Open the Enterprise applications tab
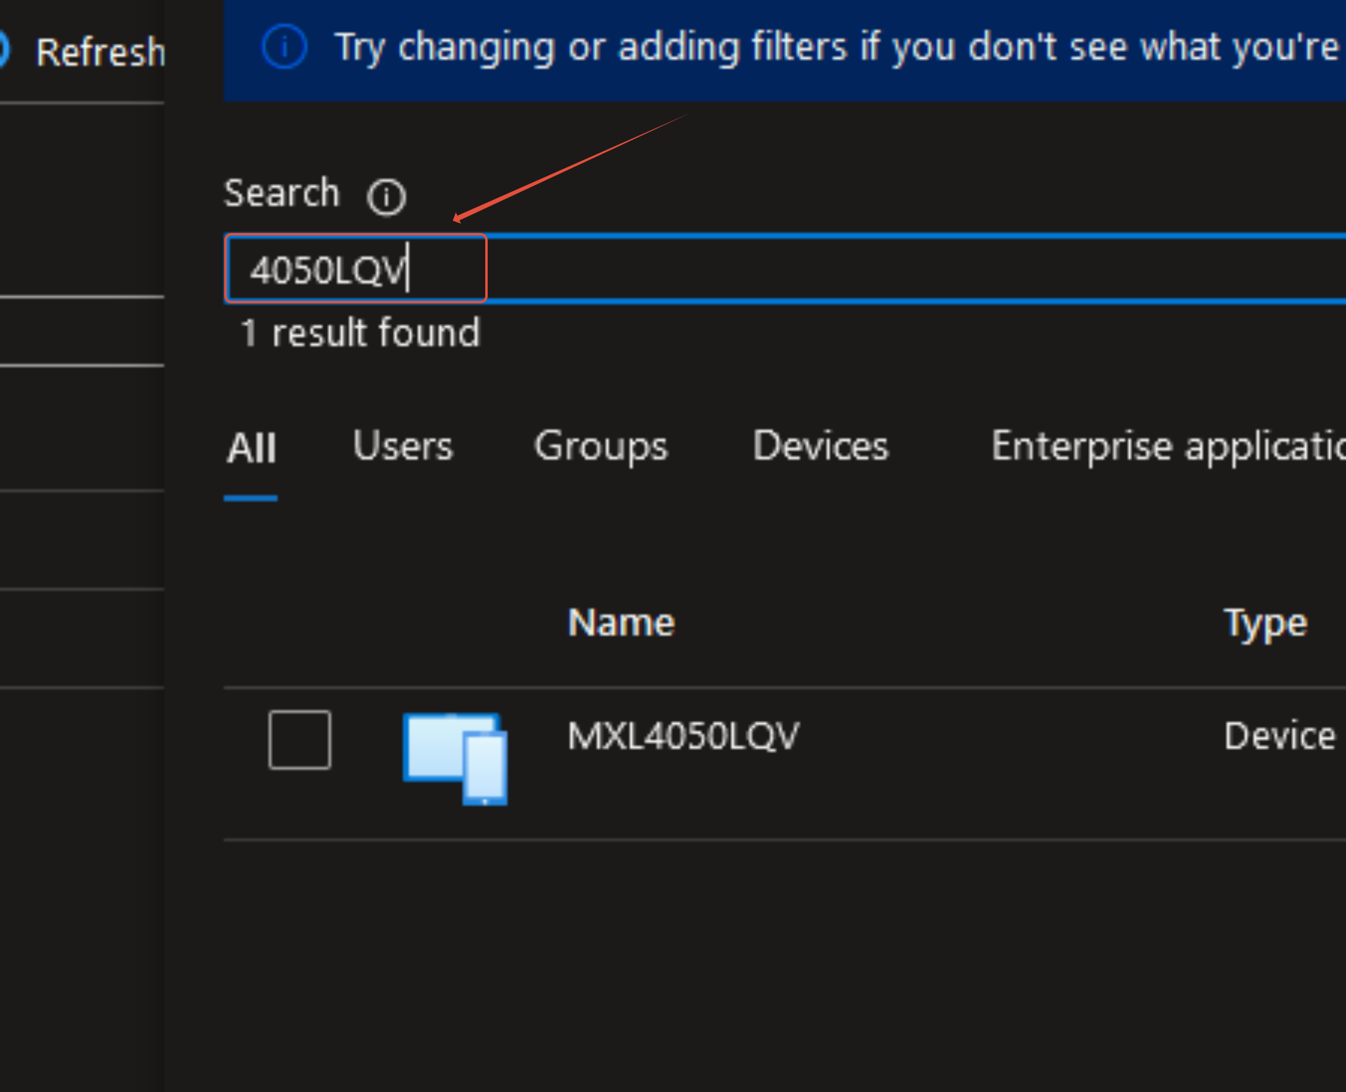The width and height of the screenshot is (1346, 1092). [x=1167, y=447]
